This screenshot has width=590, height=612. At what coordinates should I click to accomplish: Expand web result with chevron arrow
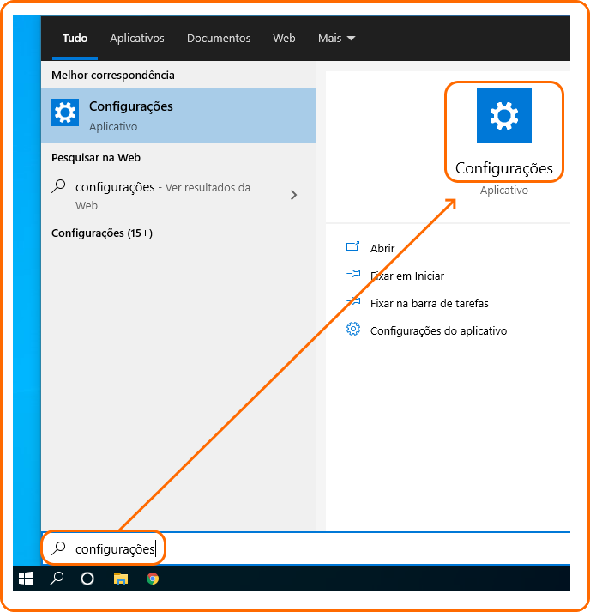point(293,195)
